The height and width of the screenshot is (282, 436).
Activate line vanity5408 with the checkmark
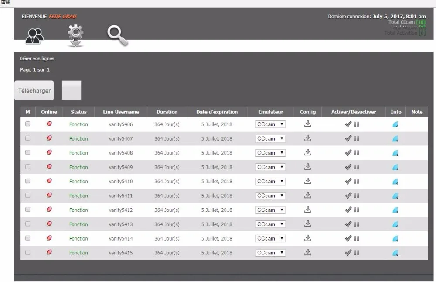pos(348,153)
